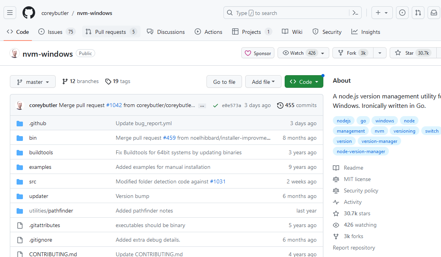Open the 455 commits history
Image resolution: width=441 pixels, height=257 pixels.
pyautogui.click(x=297, y=105)
